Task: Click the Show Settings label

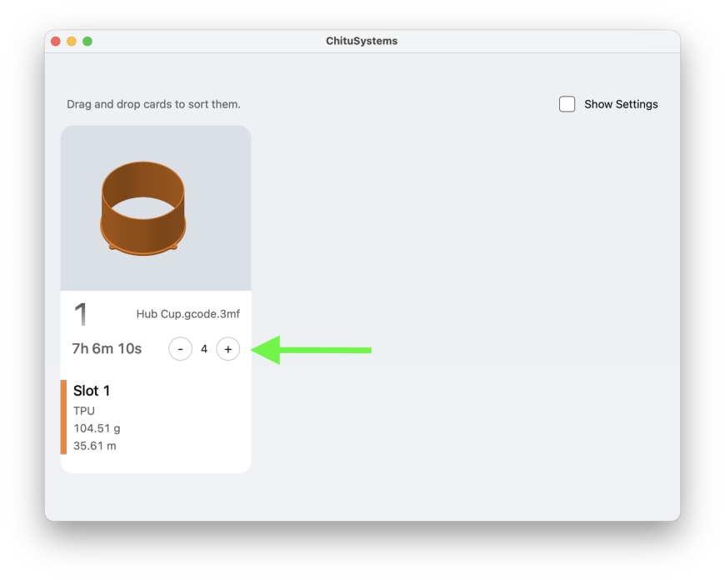Action: click(621, 104)
